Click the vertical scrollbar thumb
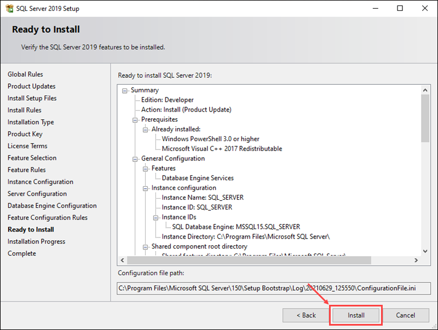This screenshot has height=330, width=438. 425,118
